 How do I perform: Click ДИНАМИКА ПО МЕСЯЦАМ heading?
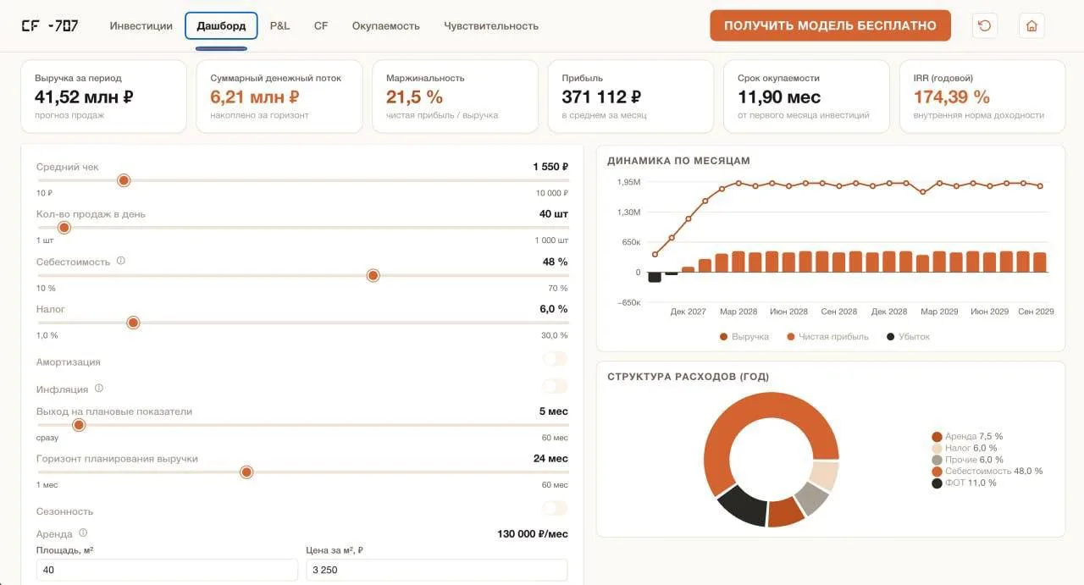[678, 161]
